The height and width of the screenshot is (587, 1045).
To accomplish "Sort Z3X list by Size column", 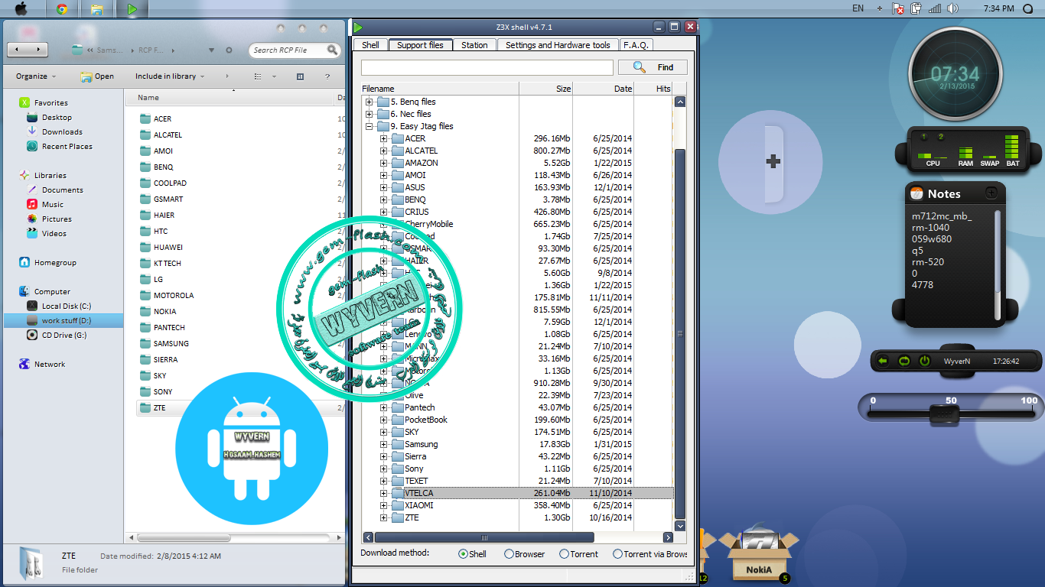I will tap(546, 89).
